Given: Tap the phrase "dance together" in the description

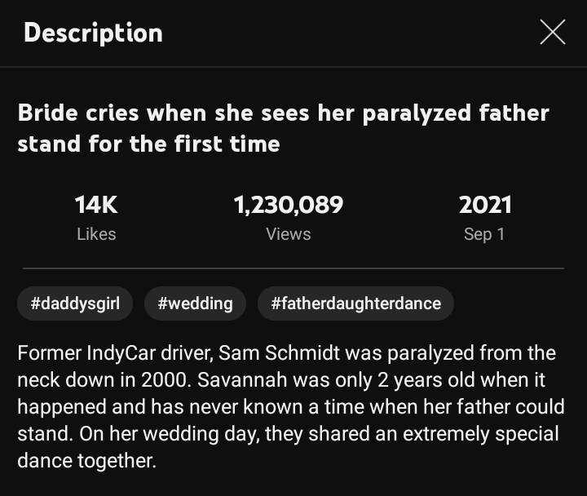Looking at the screenshot, I should tap(85, 460).
